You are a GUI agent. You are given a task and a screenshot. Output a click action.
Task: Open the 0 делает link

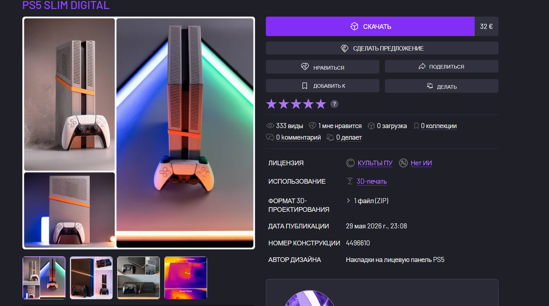tap(349, 137)
